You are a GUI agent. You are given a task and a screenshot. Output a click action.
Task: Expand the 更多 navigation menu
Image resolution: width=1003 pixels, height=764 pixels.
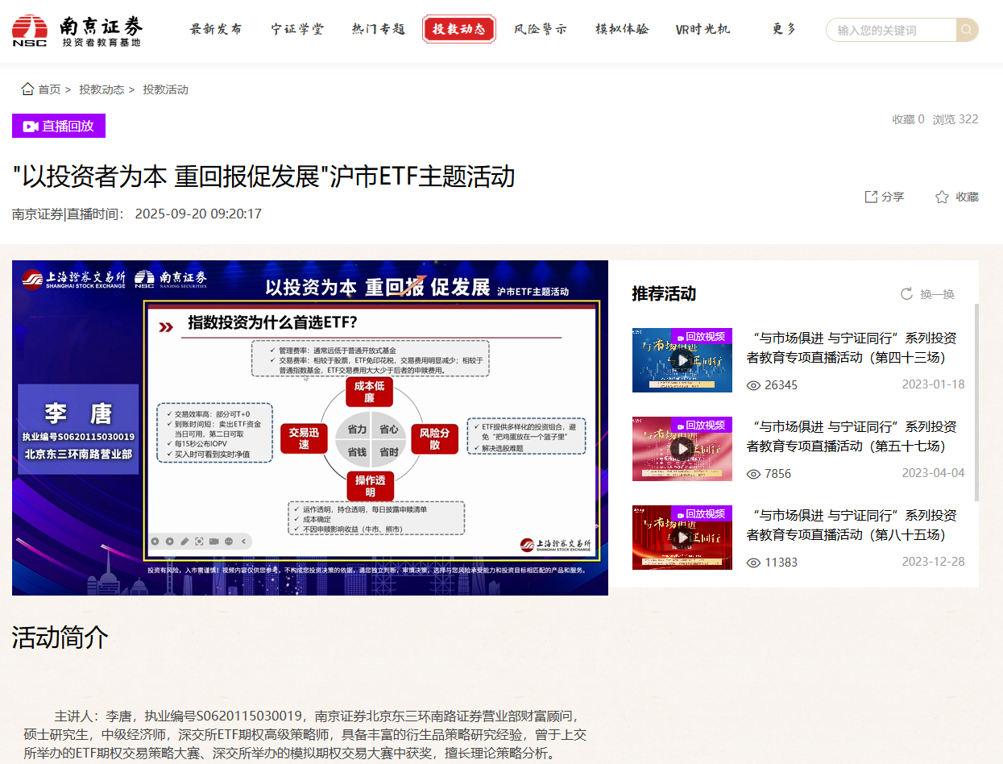pyautogui.click(x=784, y=30)
